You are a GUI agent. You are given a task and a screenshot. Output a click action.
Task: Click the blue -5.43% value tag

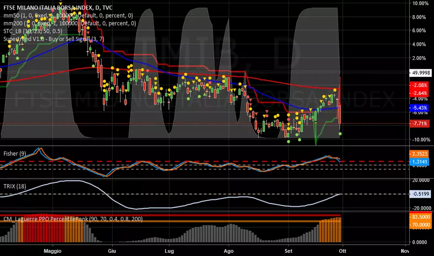point(420,108)
